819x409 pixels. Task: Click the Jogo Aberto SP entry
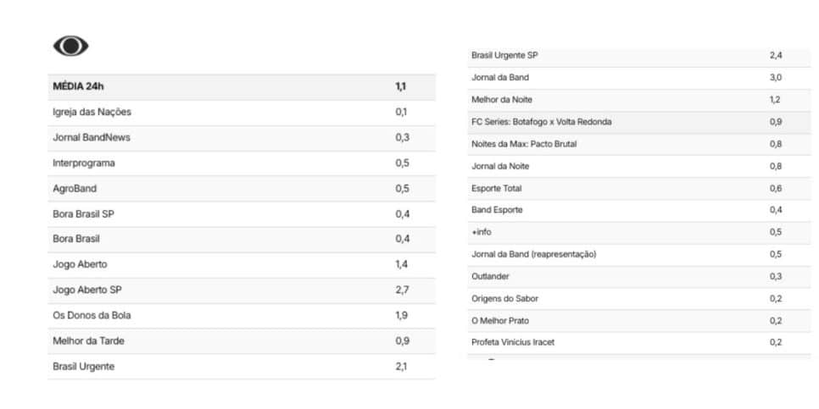tap(242, 290)
